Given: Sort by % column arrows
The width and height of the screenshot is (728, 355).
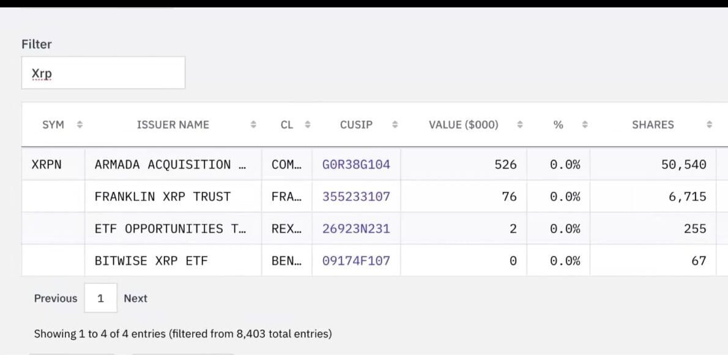Looking at the screenshot, I should tap(584, 124).
